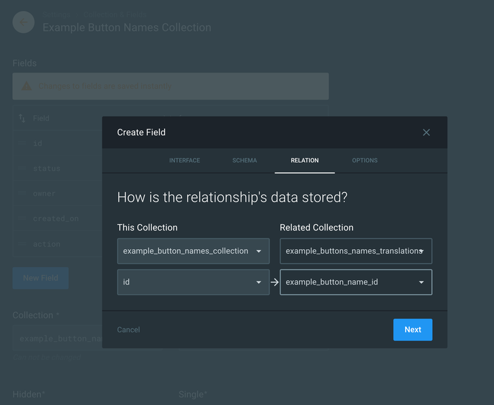Click the drag handle of the status row
The width and height of the screenshot is (494, 405).
pyautogui.click(x=22, y=169)
